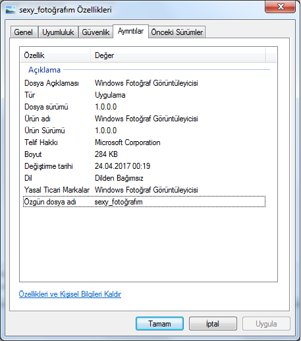Select the Özgün dosya adı row
301x341 pixels.
point(144,202)
